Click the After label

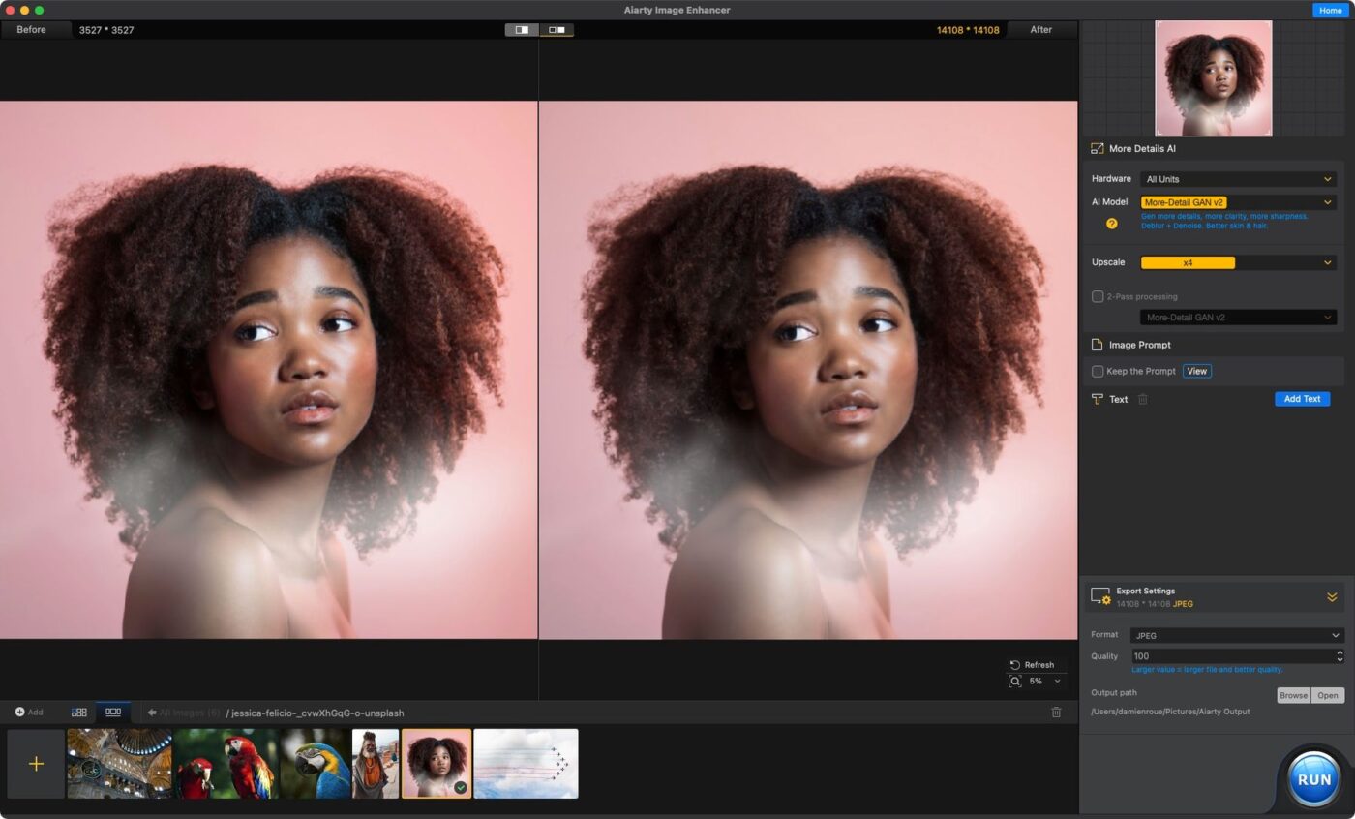1041,30
